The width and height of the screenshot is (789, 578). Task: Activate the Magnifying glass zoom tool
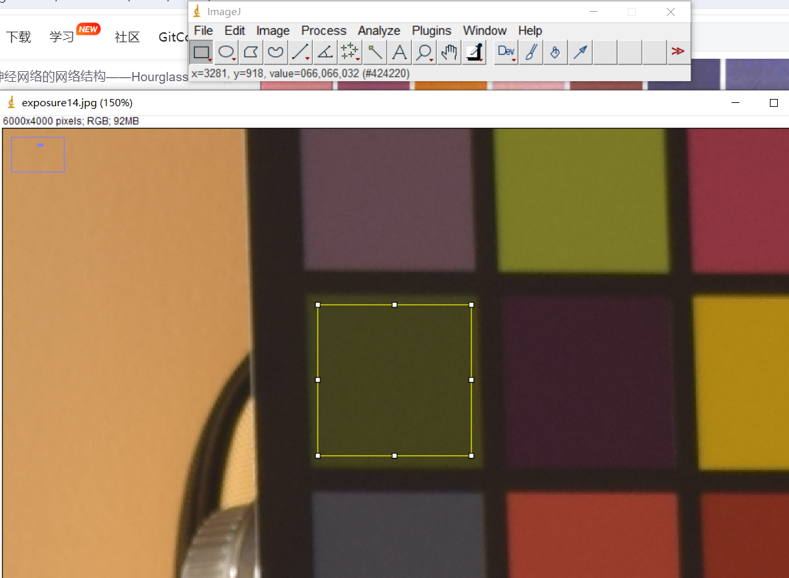click(424, 52)
